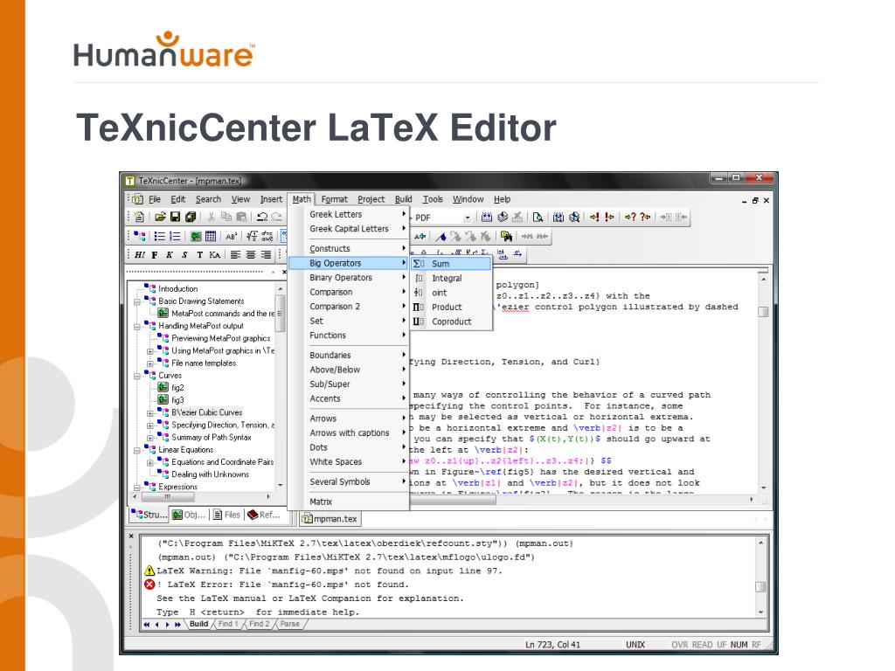The image size is (895, 671).
Task: Click the editor vertical scrollbar thumb
Action: click(x=763, y=312)
